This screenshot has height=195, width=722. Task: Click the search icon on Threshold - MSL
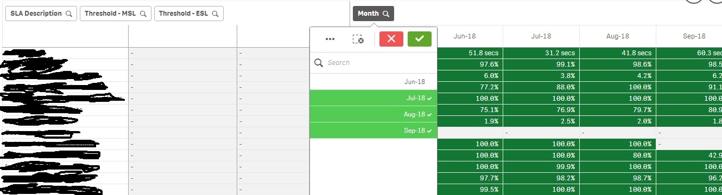(143, 14)
